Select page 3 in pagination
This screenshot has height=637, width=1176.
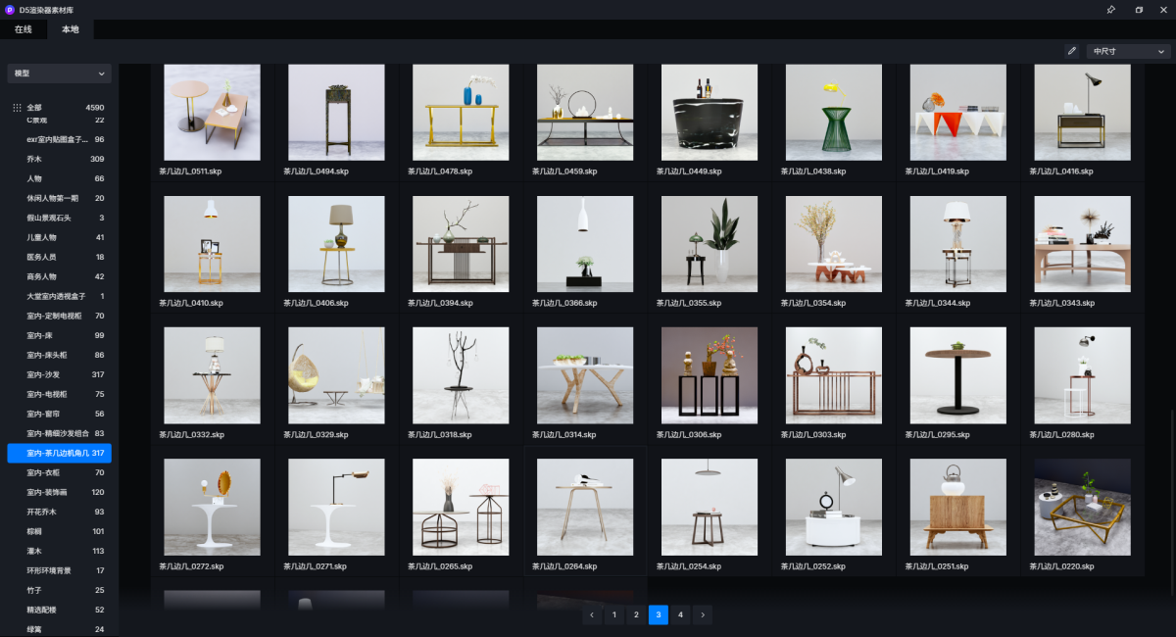659,615
